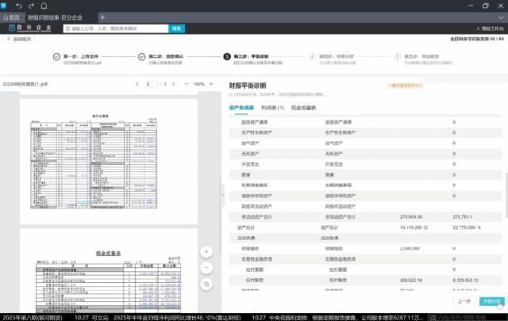This screenshot has width=508, height=321.
Task: Zoom in PDF with plus icon at 100%
Action: (x=213, y=83)
